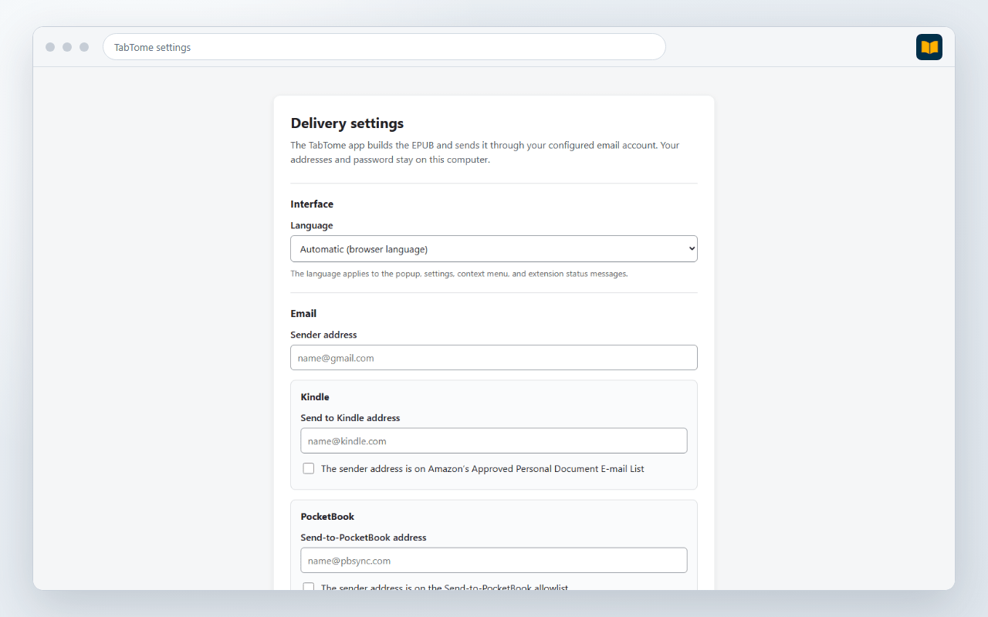Check the Amazon Approved Personal Document list box
This screenshot has width=988, height=617.
pos(309,468)
